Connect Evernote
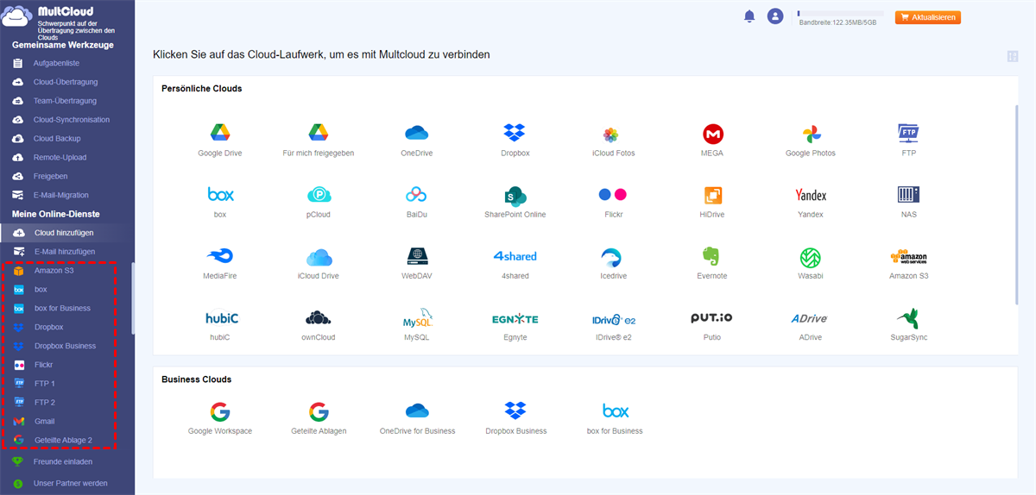The image size is (1036, 495). (x=712, y=264)
